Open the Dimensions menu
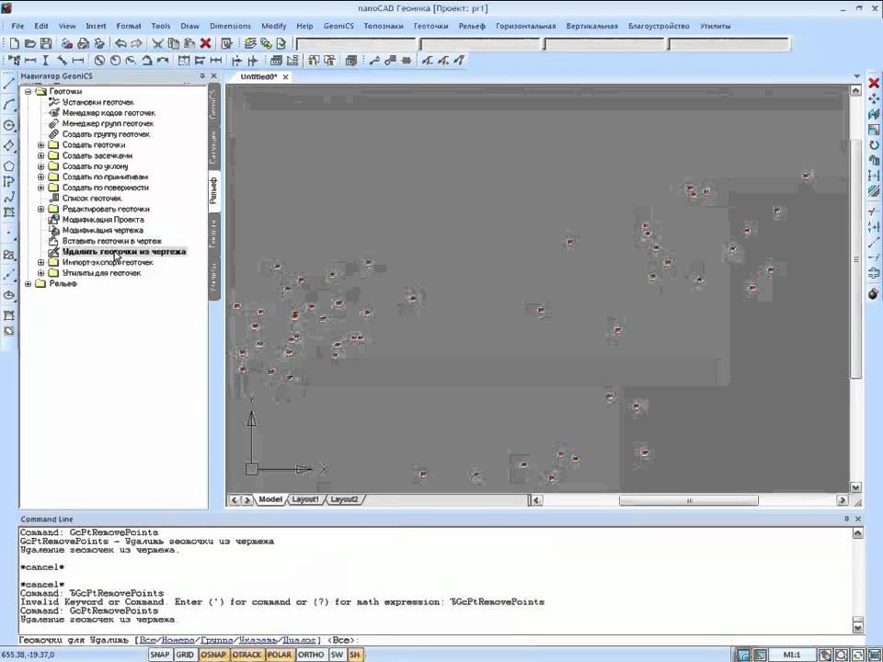883x662 pixels. coord(230,26)
